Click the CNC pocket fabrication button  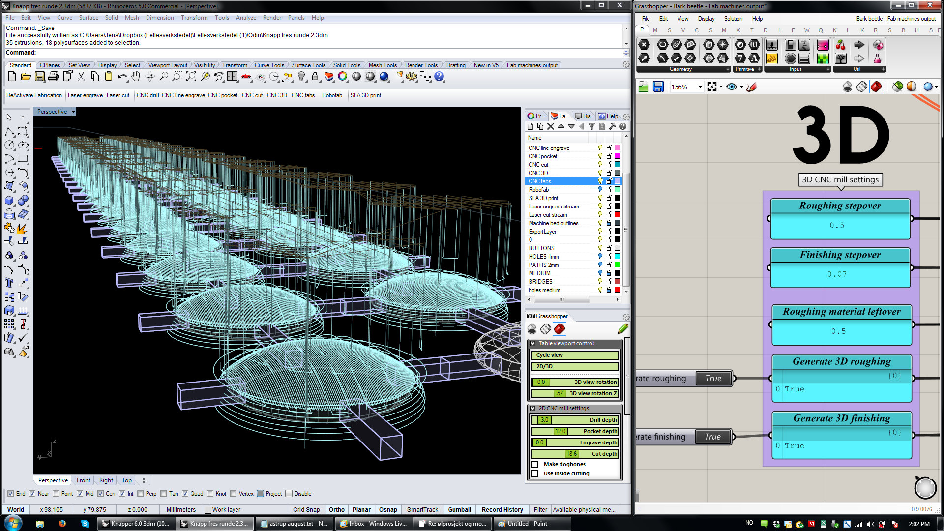point(222,95)
